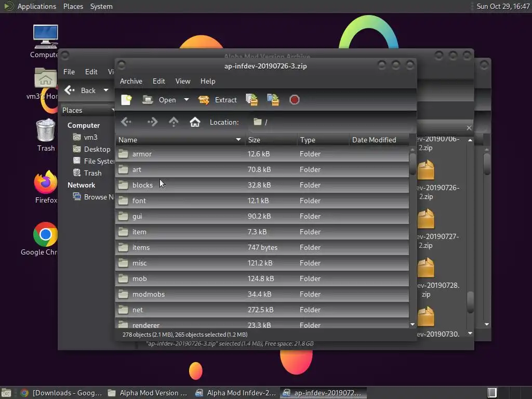532x399 pixels.
Task: Click the renderer folder icon
Action: 123,324
